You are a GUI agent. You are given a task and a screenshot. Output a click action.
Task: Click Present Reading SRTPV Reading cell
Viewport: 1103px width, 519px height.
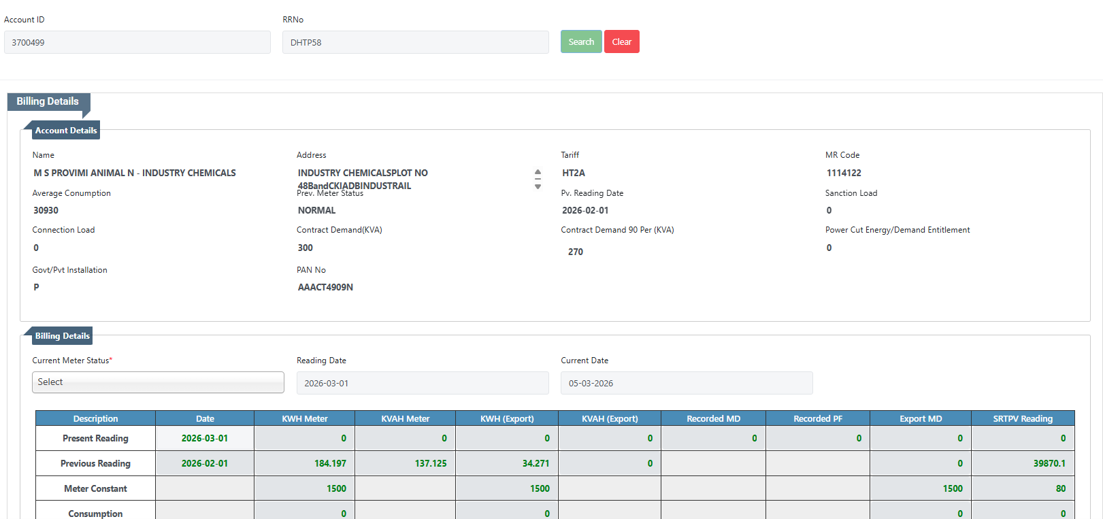coord(1022,439)
